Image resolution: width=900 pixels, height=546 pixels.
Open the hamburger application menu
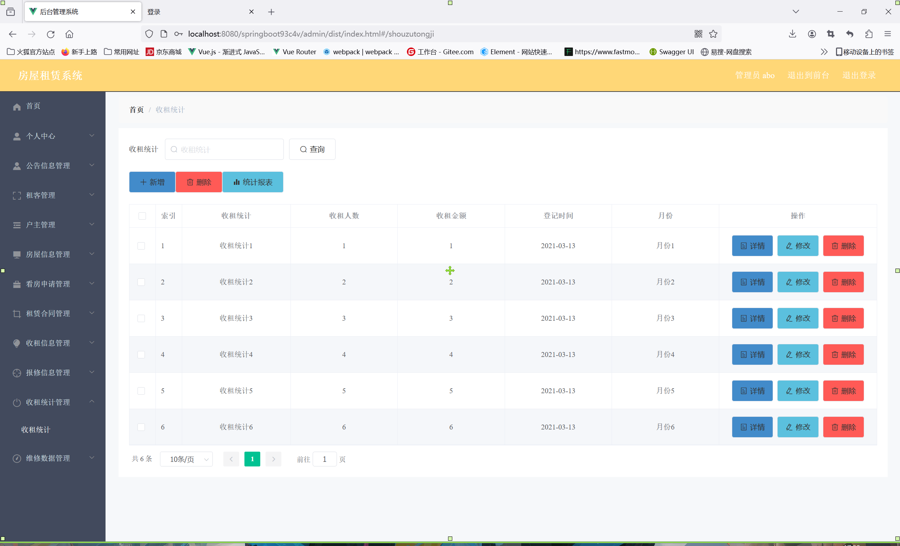click(x=888, y=34)
